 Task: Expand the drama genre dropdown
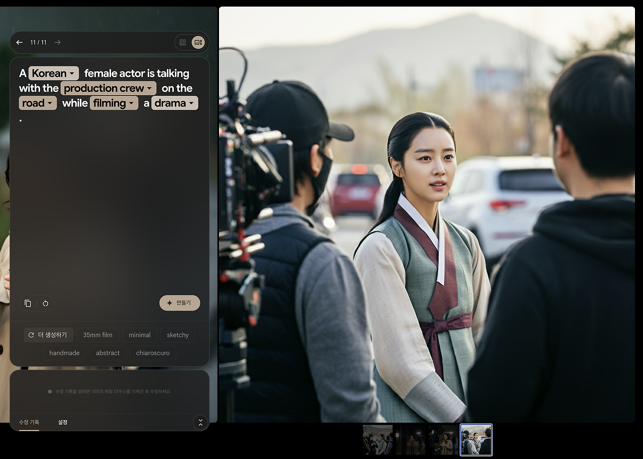175,103
